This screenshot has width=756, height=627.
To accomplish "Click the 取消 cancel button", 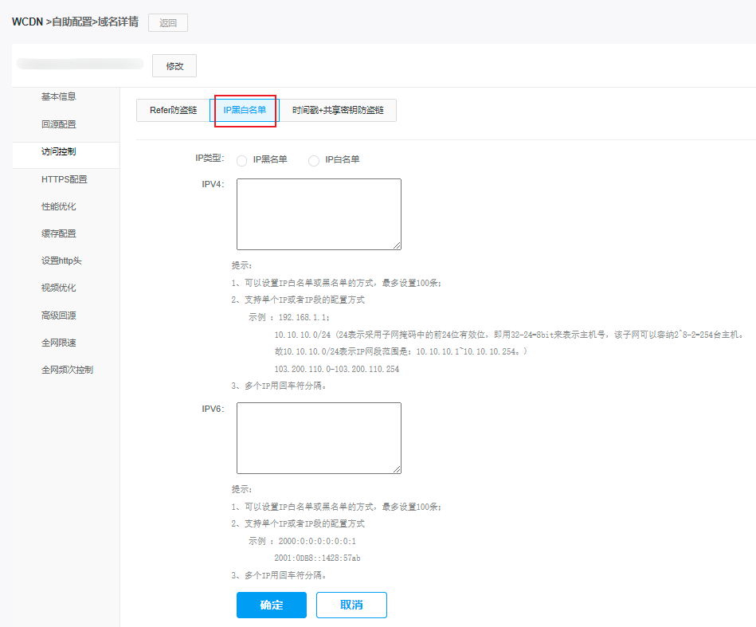I will pos(351,605).
